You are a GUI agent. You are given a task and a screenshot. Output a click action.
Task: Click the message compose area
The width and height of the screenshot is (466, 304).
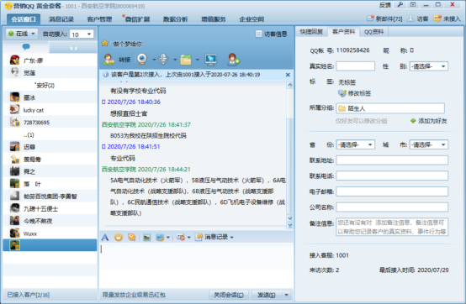(196, 265)
